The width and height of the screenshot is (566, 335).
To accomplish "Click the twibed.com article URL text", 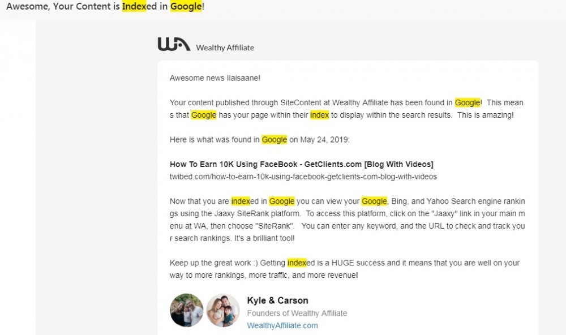I will (x=303, y=177).
